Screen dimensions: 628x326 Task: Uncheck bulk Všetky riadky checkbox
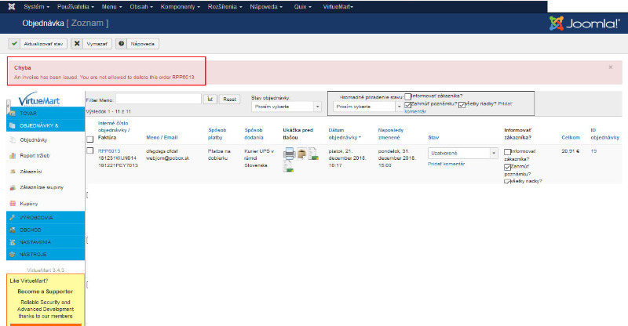462,105
